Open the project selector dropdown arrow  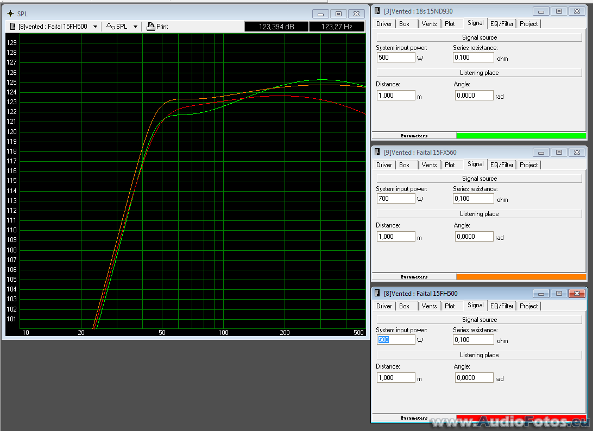(96, 27)
